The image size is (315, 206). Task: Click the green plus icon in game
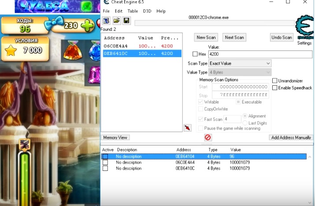point(88,25)
